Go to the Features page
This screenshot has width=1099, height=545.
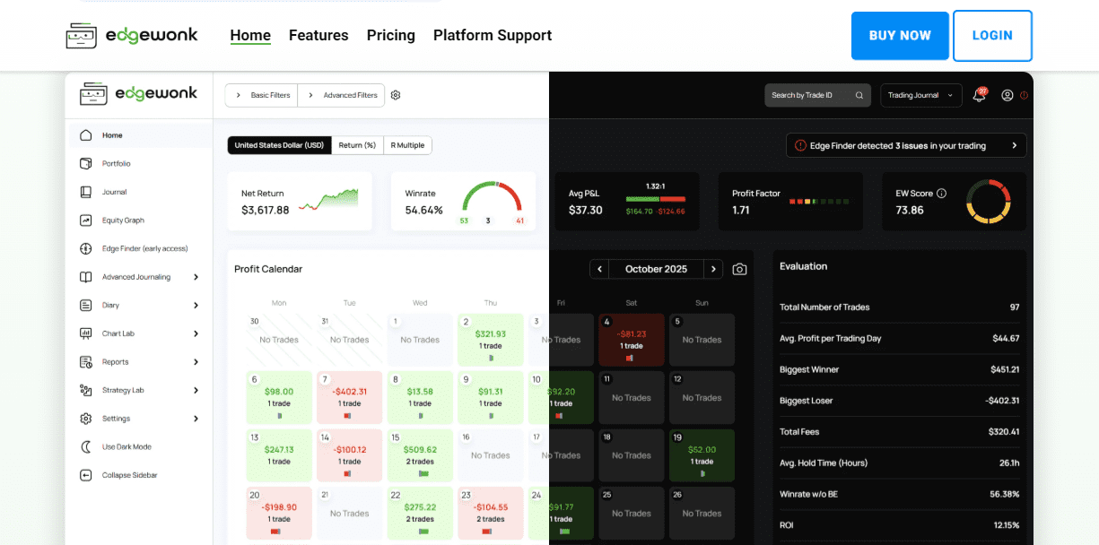[318, 36]
